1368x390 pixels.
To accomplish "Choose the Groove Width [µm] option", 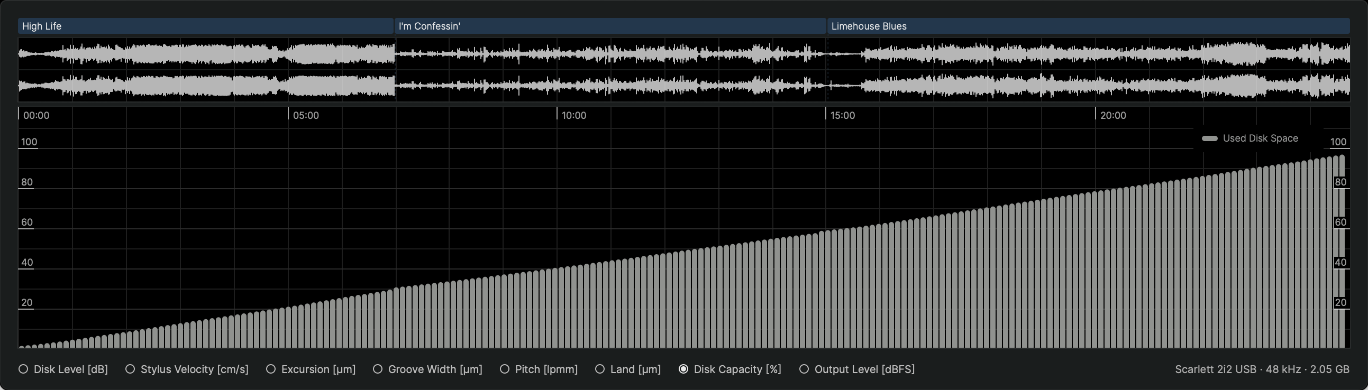I will click(378, 369).
